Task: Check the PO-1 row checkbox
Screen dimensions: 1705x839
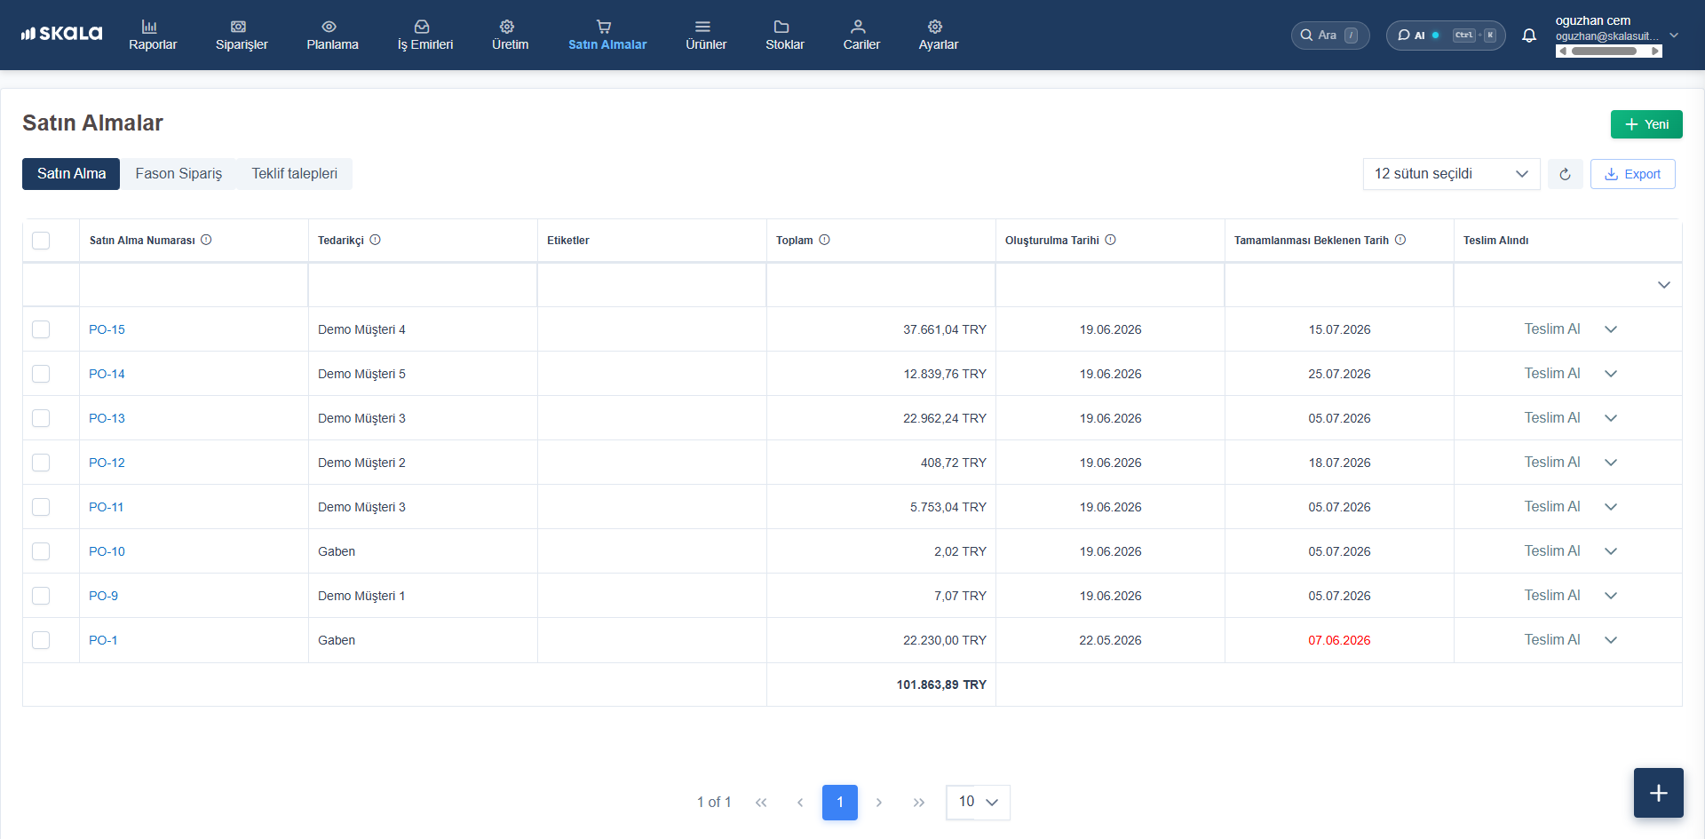Action: point(41,640)
